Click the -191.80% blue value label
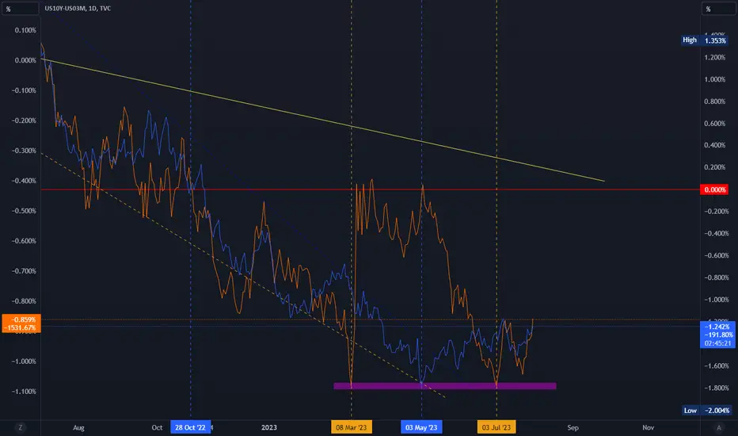The image size is (738, 436). pyautogui.click(x=717, y=335)
